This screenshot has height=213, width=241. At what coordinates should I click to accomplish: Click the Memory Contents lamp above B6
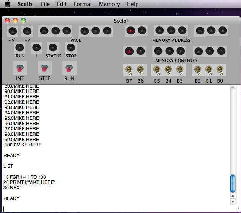click(140, 51)
